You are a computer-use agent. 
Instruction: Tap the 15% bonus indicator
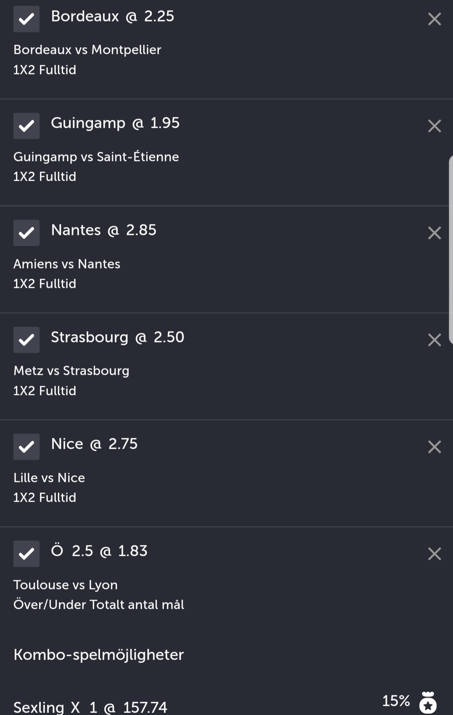[x=396, y=701]
